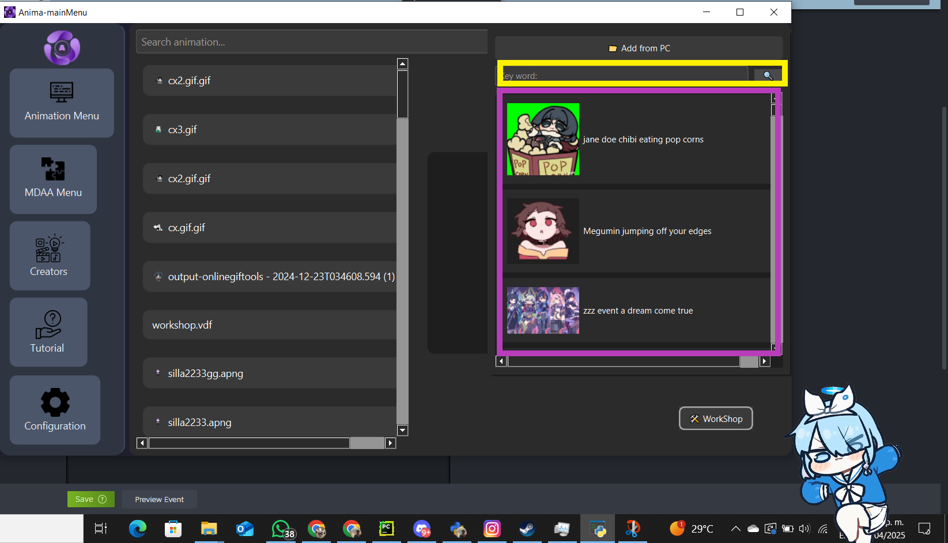Viewport: 948px width, 543px height.
Task: Click the Preview Event button
Action: [159, 499]
